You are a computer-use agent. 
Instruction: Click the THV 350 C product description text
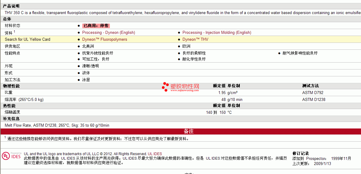183,13
